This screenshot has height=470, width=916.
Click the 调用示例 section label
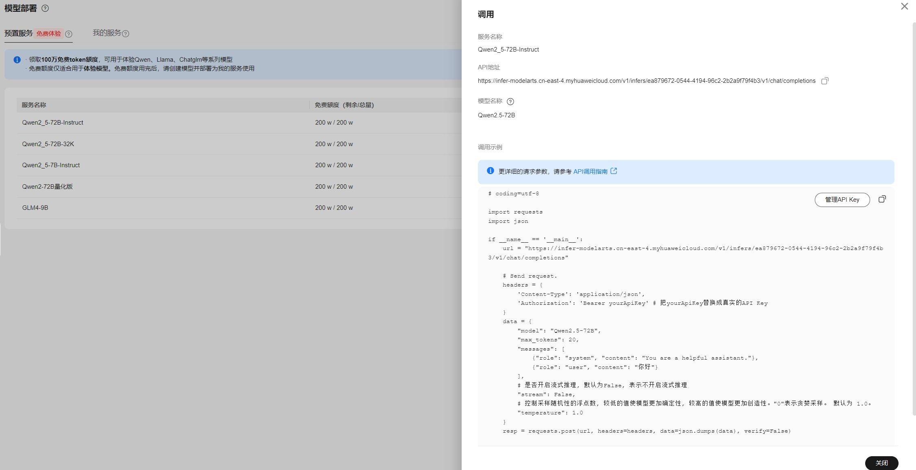(490, 147)
